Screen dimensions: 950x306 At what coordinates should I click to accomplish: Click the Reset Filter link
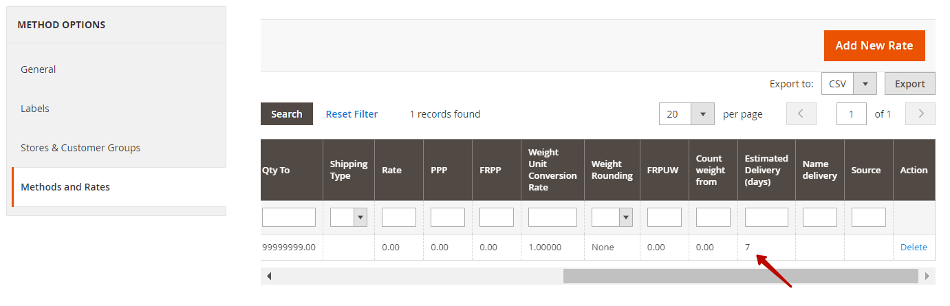[x=352, y=114]
